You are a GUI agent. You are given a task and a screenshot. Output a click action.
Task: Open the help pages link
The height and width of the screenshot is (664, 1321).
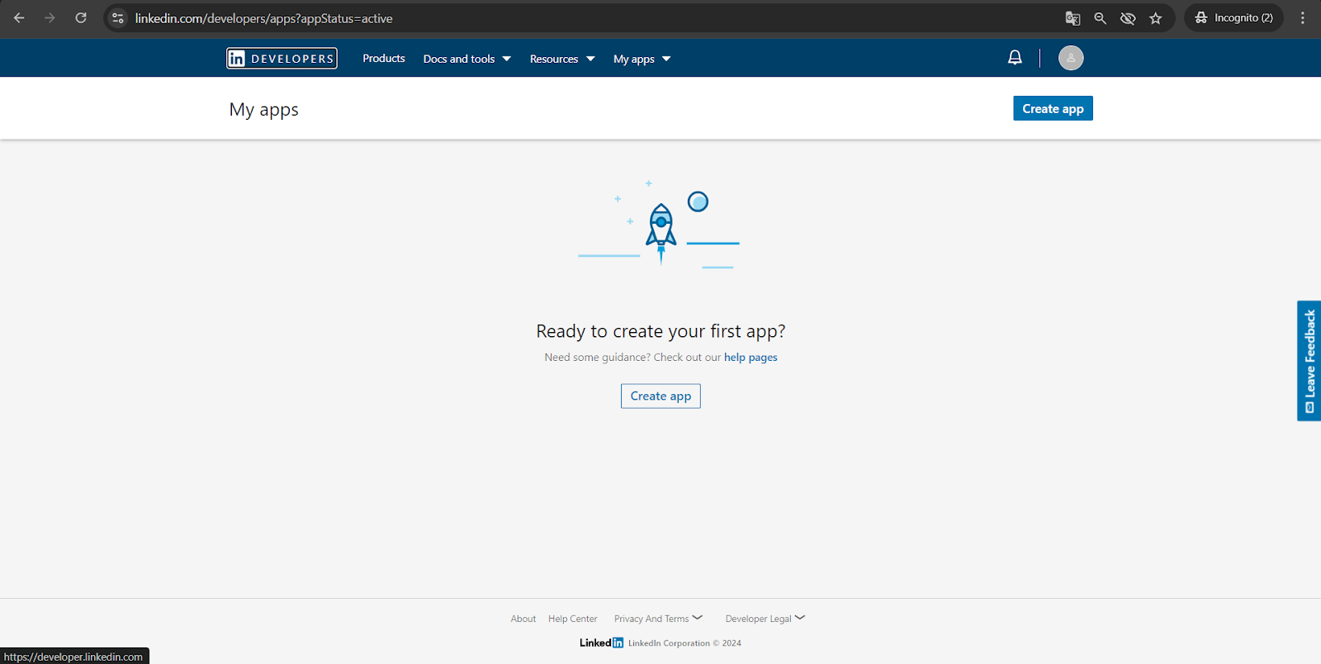coord(750,358)
